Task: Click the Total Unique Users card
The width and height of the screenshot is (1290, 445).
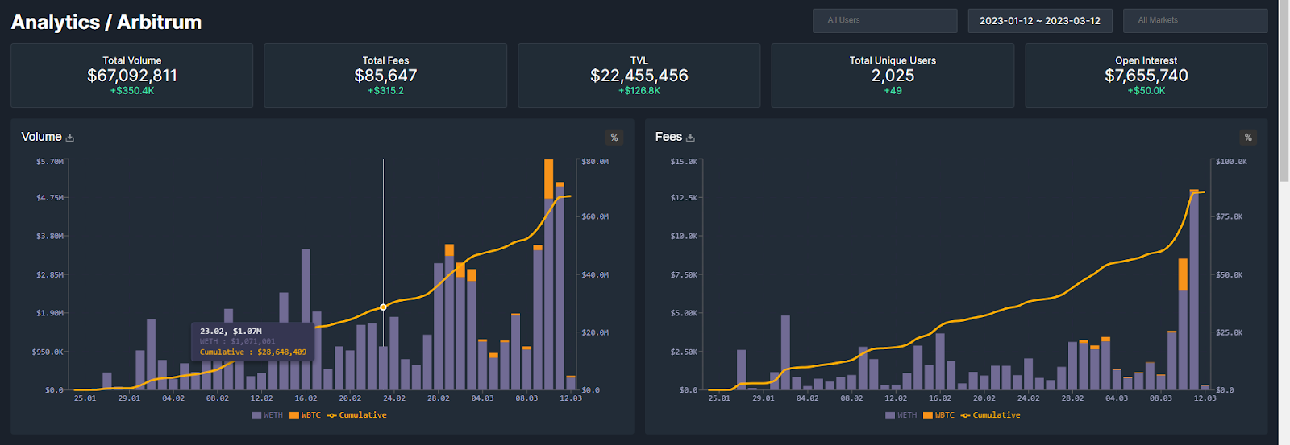Action: (x=893, y=76)
